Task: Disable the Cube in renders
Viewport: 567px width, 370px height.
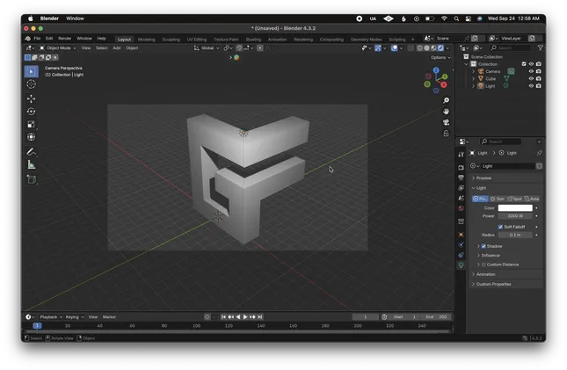Action: click(539, 78)
